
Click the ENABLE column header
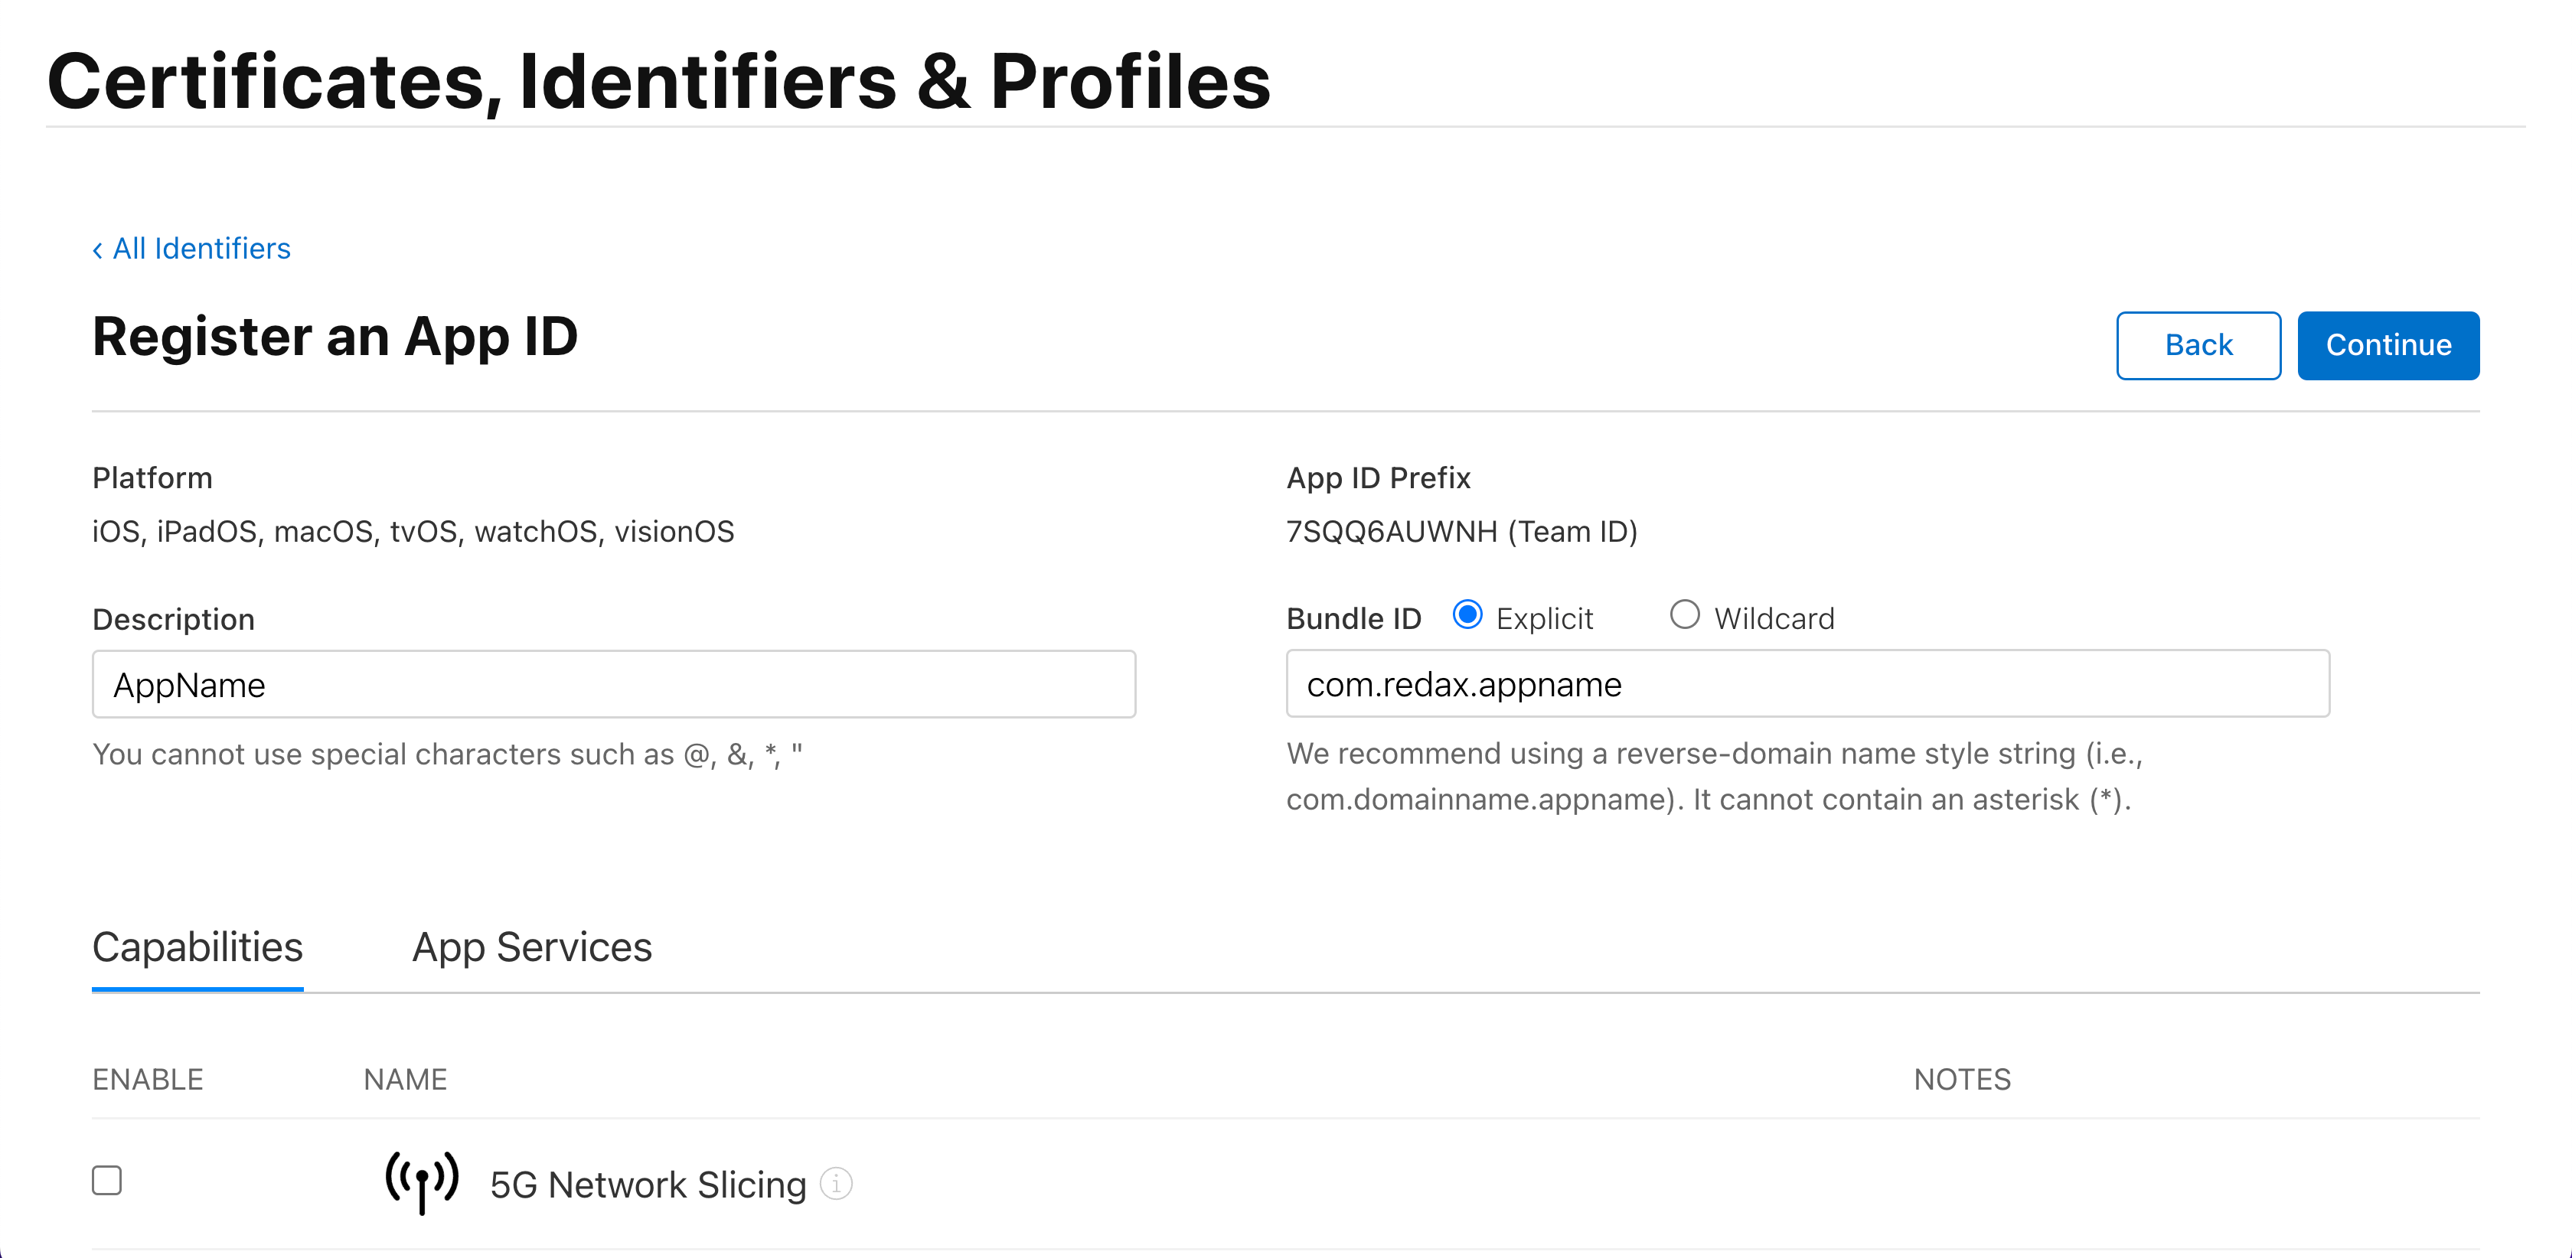148,1079
